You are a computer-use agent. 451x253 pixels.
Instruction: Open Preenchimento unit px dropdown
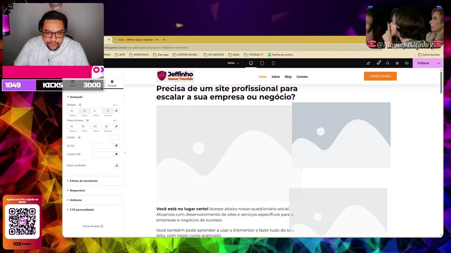tap(116, 121)
